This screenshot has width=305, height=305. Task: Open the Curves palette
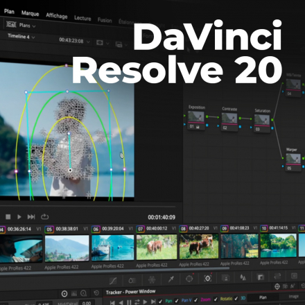(113, 281)
